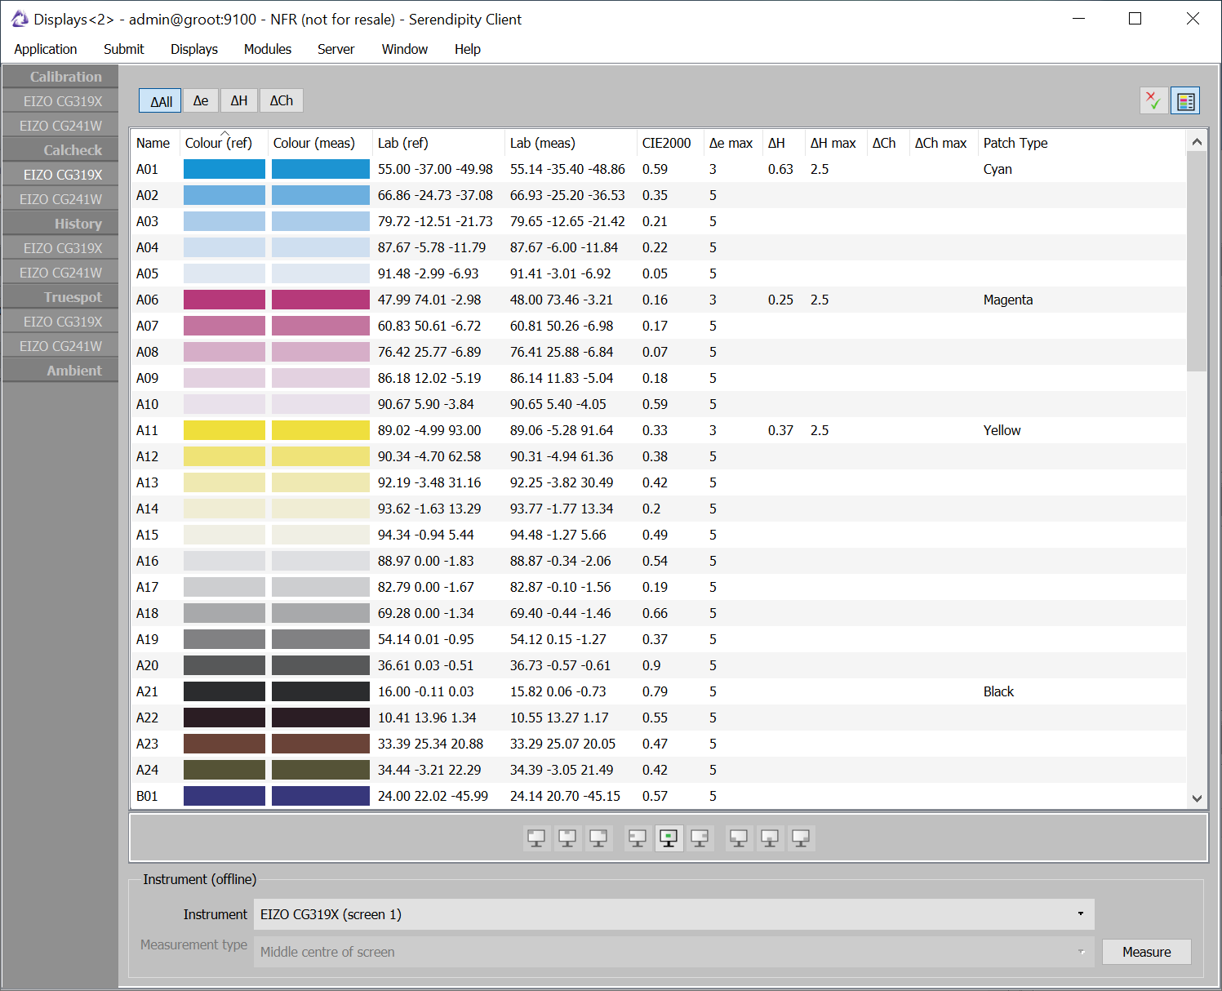Open the Measurement type dropdown

(673, 952)
